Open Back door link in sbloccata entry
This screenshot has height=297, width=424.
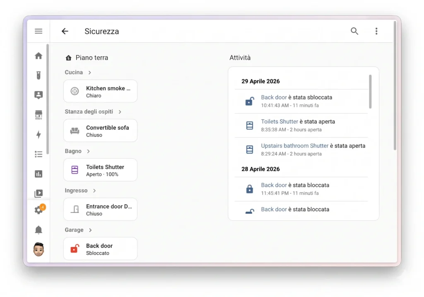click(274, 97)
